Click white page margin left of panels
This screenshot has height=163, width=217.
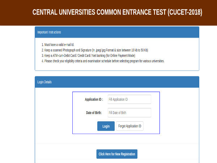17,94
